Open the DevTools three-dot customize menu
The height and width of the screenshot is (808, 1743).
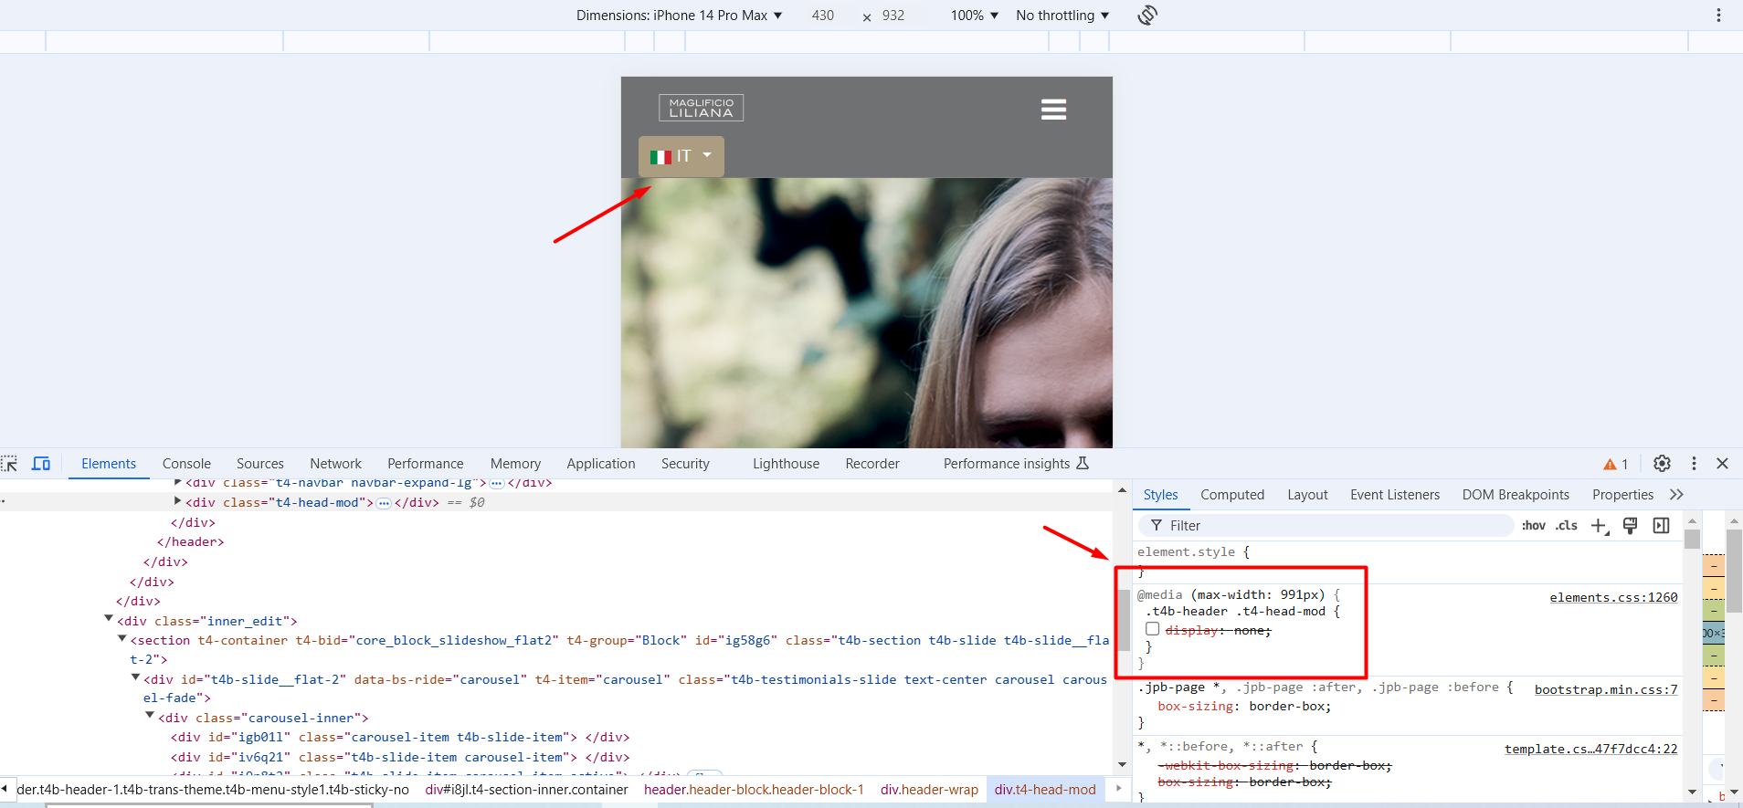tap(1694, 464)
